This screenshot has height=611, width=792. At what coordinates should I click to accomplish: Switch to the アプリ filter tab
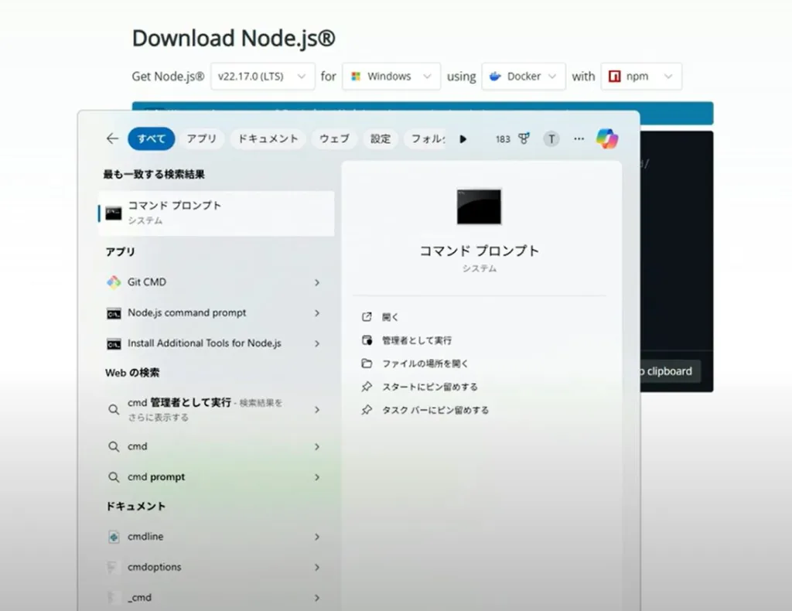coord(202,139)
